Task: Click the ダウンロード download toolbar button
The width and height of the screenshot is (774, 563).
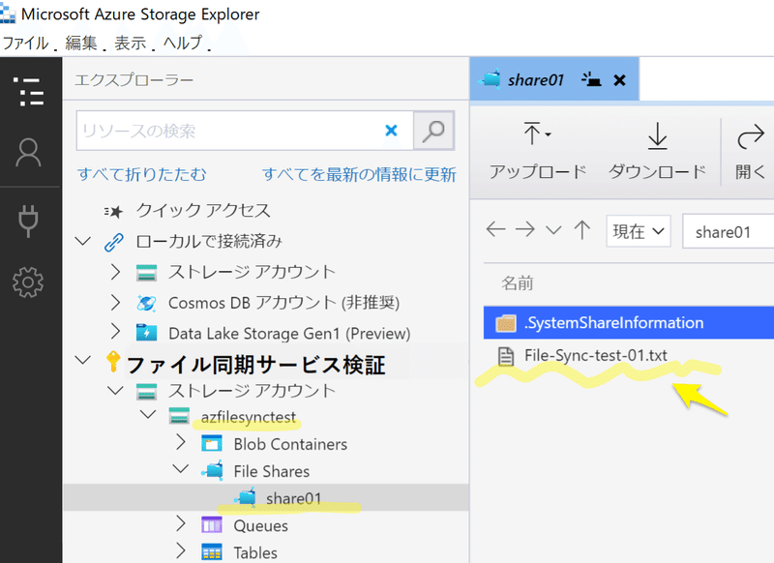Action: (x=657, y=151)
